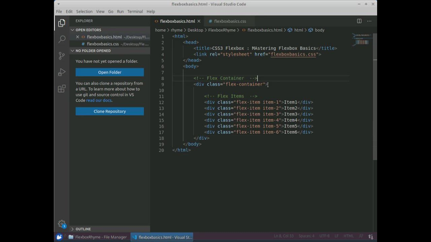Viewport: 431px width, 242px height.
Task: Collapse the Open Editors section
Action: click(88, 30)
